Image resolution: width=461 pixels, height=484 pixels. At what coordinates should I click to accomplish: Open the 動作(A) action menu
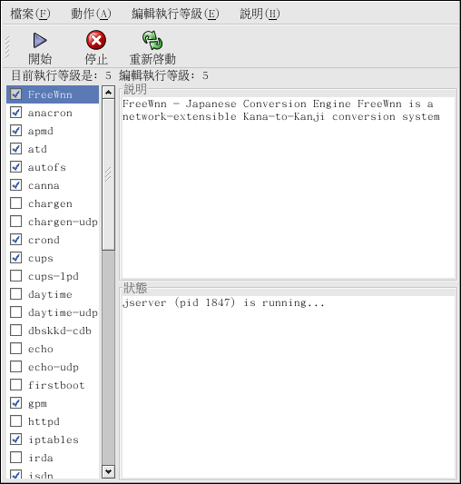coord(91,14)
